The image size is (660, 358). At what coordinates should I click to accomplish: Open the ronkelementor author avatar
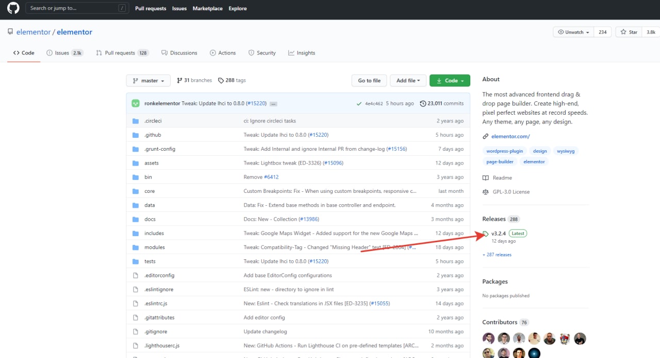click(136, 103)
